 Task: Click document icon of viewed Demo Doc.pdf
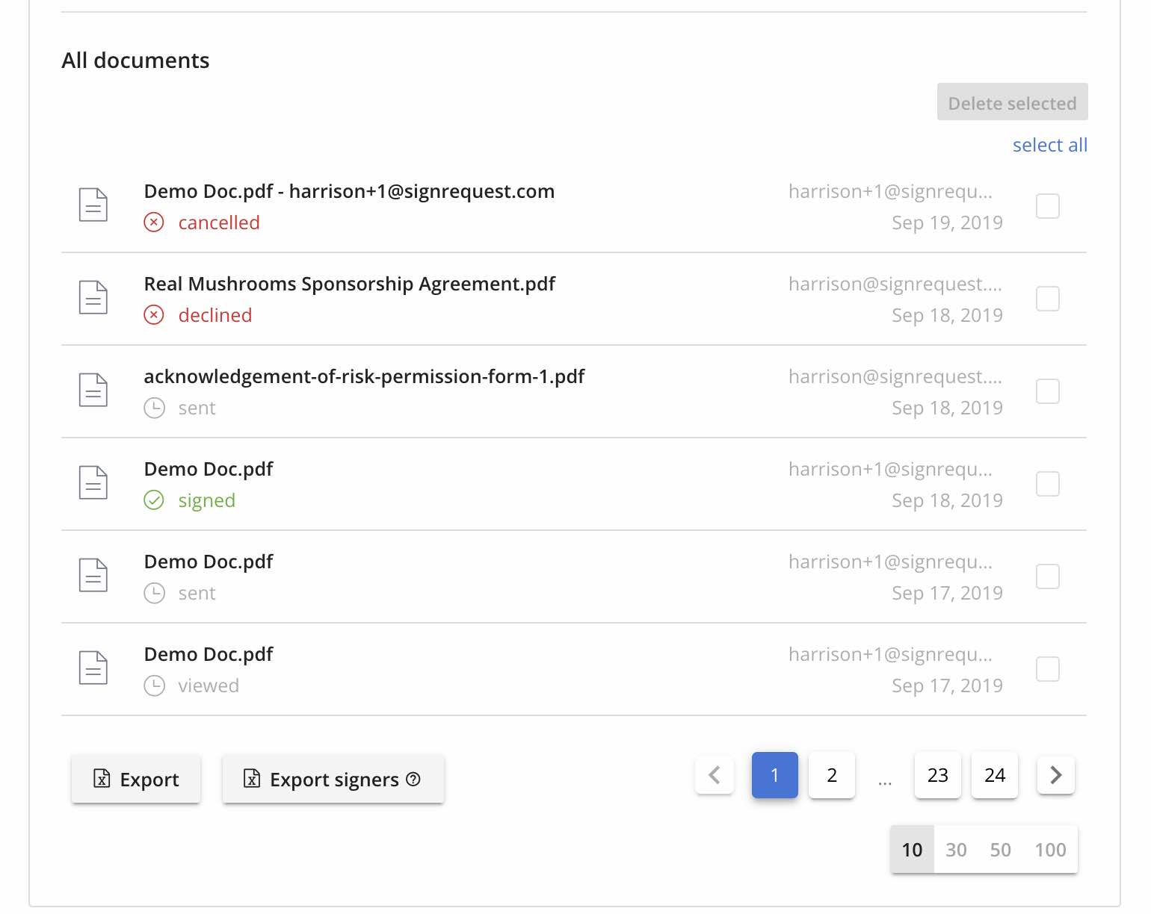[93, 668]
